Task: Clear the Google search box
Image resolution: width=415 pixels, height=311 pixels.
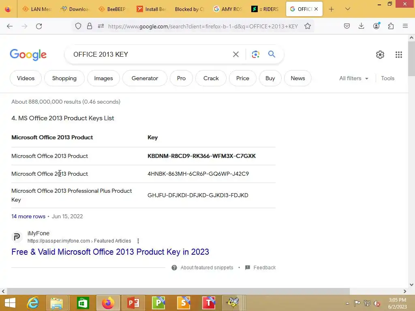Action: click(235, 55)
